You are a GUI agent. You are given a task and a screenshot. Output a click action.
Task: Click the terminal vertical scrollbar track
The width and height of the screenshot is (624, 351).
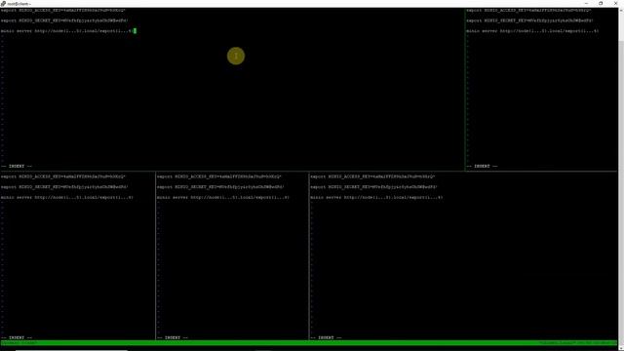pyautogui.click(x=621, y=179)
